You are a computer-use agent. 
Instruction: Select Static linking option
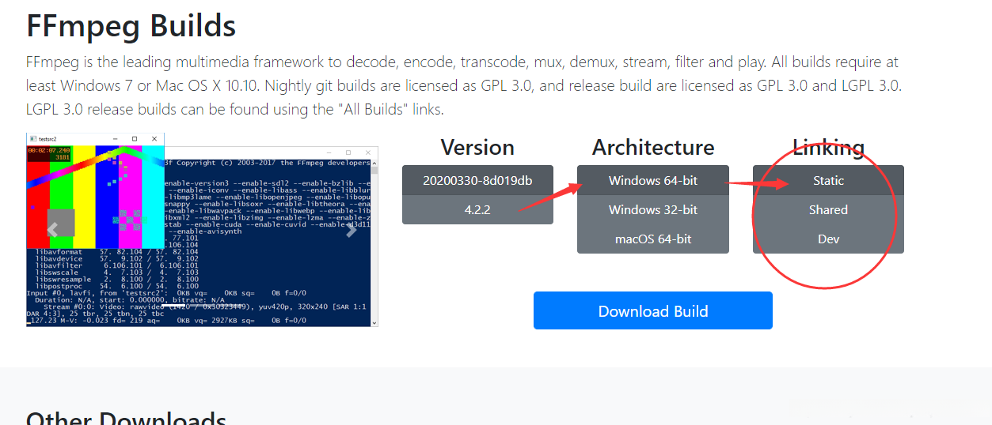pos(828,180)
